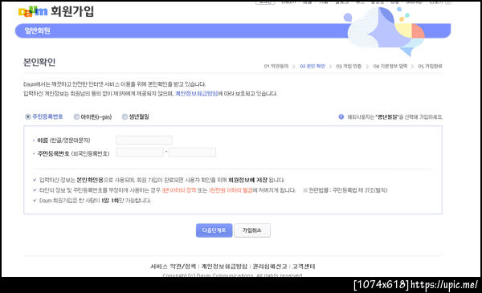Click the blue info icon beside 해외사용자 notice
Screen dimensions: 482x293
(x=341, y=116)
